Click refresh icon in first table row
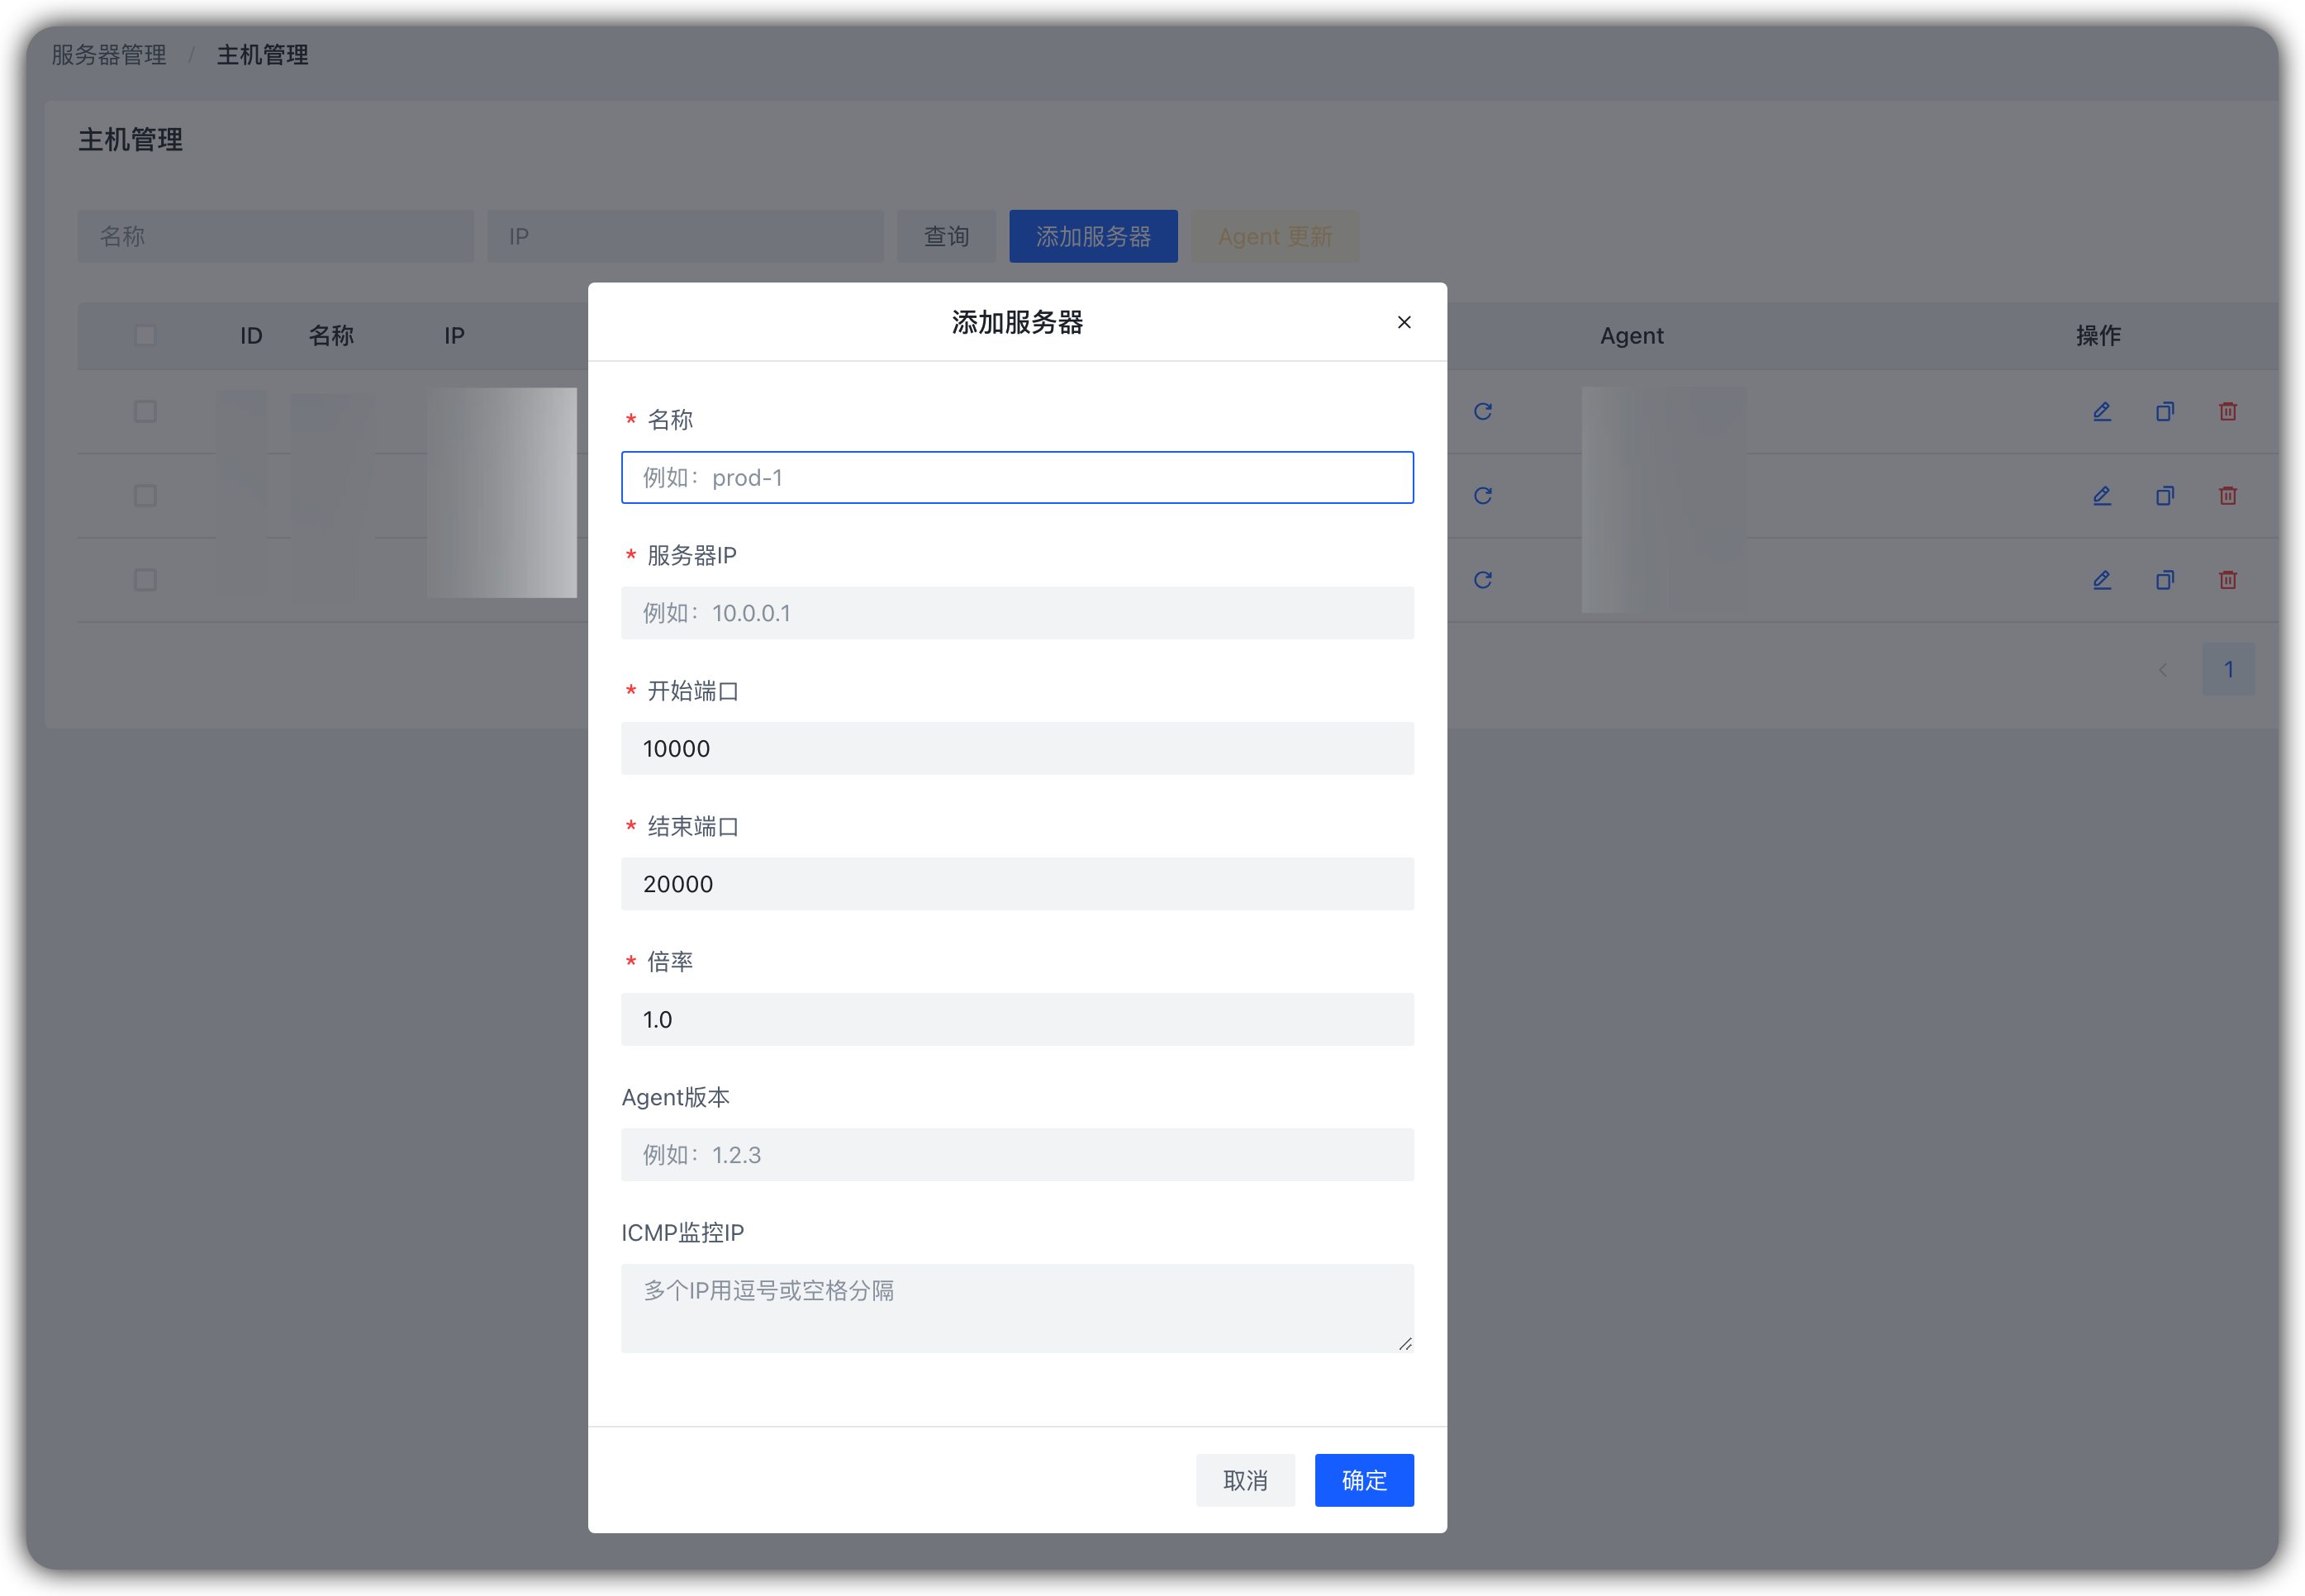This screenshot has height=1596, width=2305. pos(1482,411)
